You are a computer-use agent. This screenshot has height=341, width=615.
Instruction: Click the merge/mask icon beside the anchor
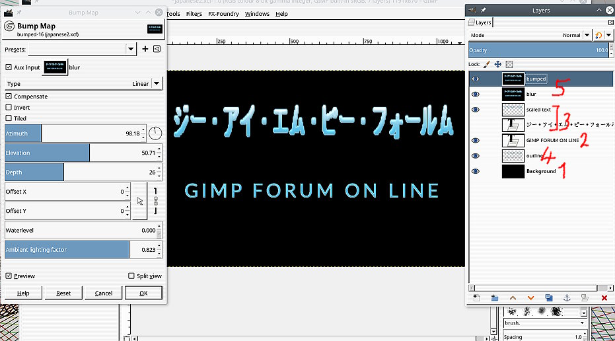tap(585, 298)
